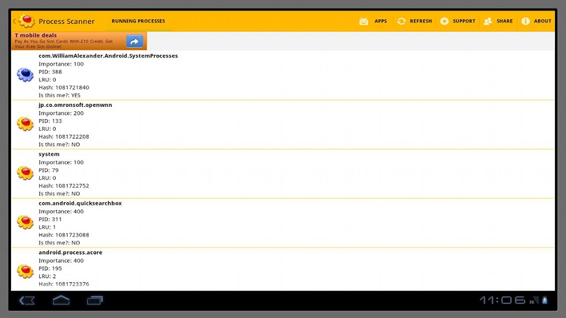Click the Process Scanner app logo
566x318 pixels.
click(x=26, y=21)
